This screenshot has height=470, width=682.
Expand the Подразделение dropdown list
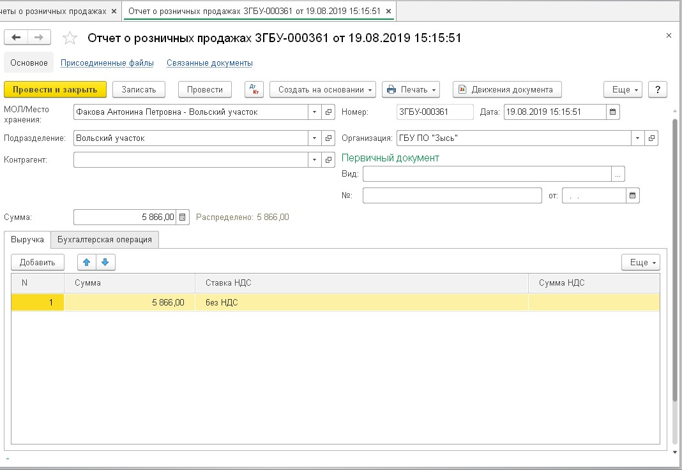click(x=314, y=138)
